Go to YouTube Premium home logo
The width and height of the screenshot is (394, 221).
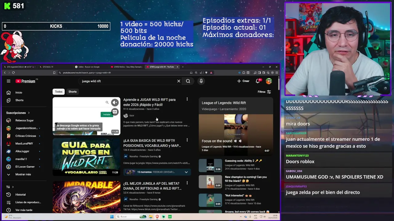25,81
